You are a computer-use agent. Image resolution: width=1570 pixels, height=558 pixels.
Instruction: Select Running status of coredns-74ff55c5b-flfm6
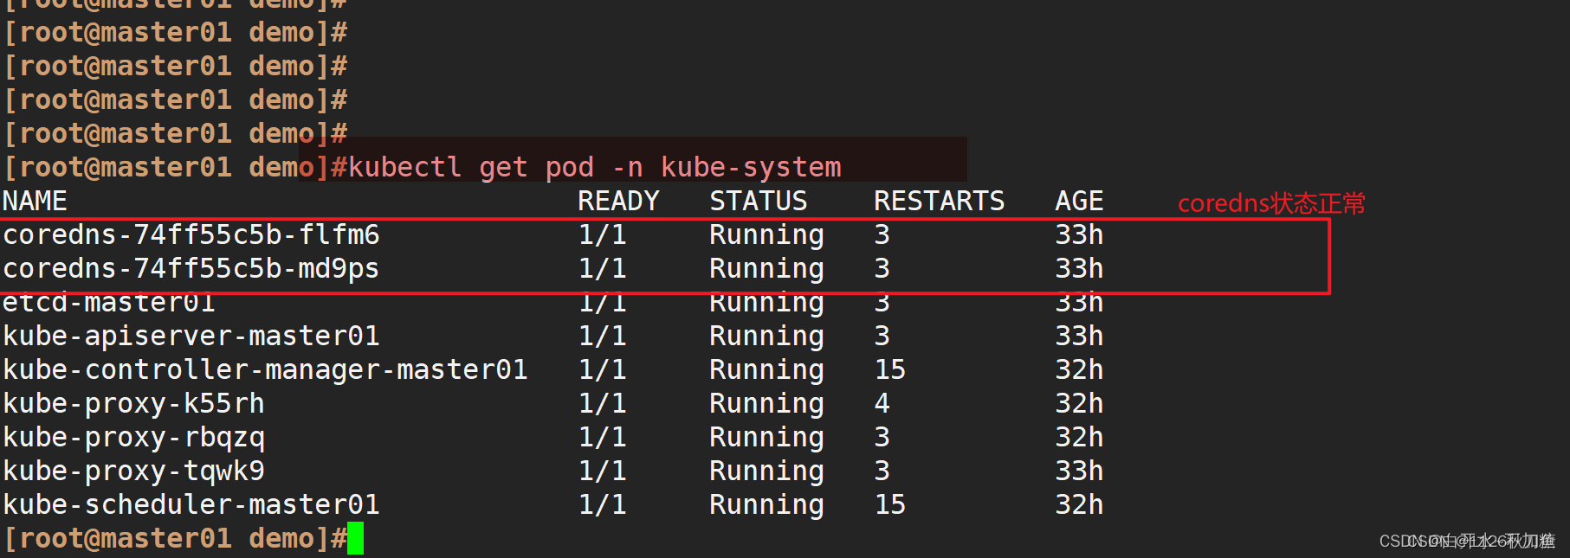click(766, 235)
